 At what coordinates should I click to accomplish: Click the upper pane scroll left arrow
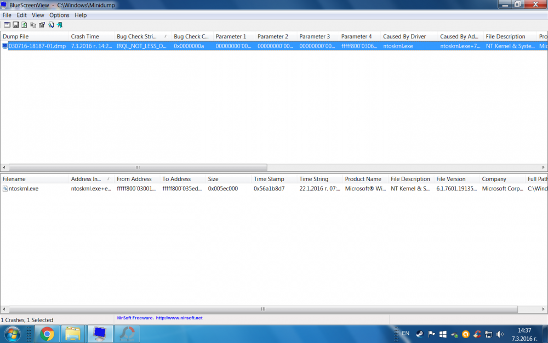pyautogui.click(x=4, y=167)
